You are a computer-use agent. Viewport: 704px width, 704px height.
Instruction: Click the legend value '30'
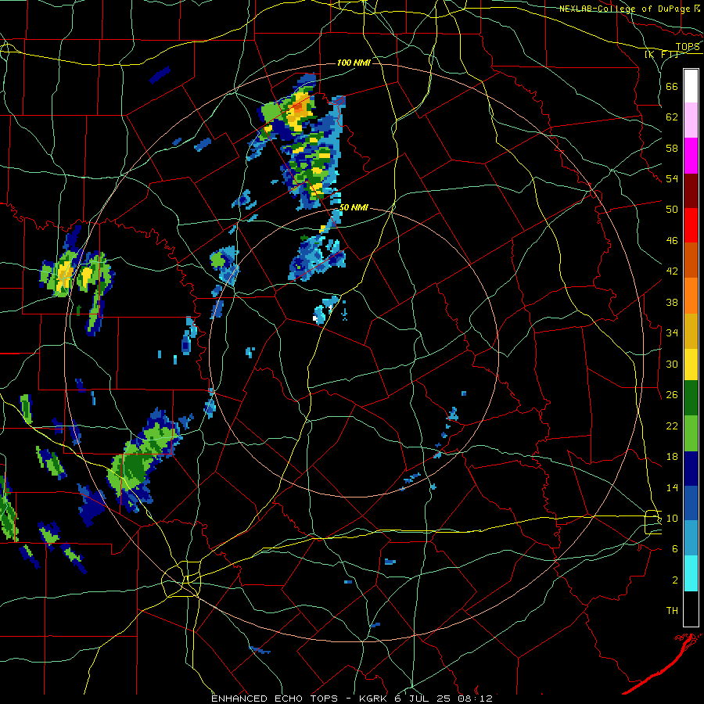672,364
